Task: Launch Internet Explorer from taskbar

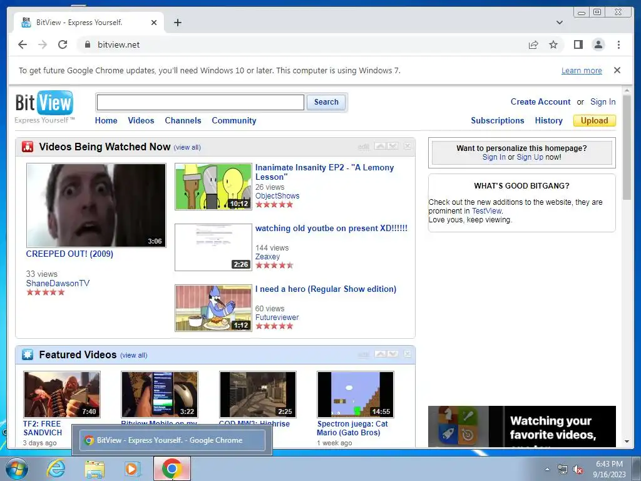Action: point(56,468)
